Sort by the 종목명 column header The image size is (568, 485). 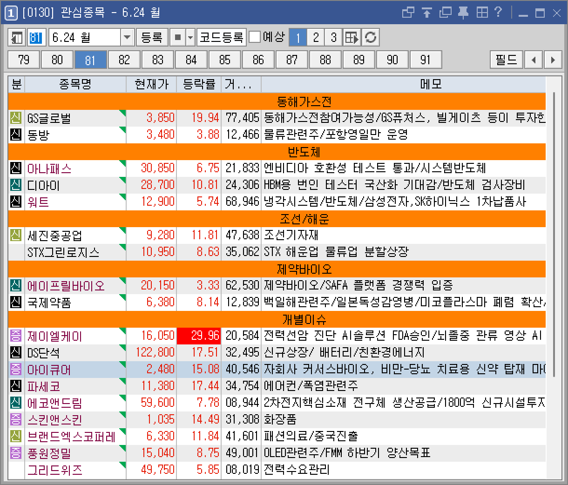75,84
